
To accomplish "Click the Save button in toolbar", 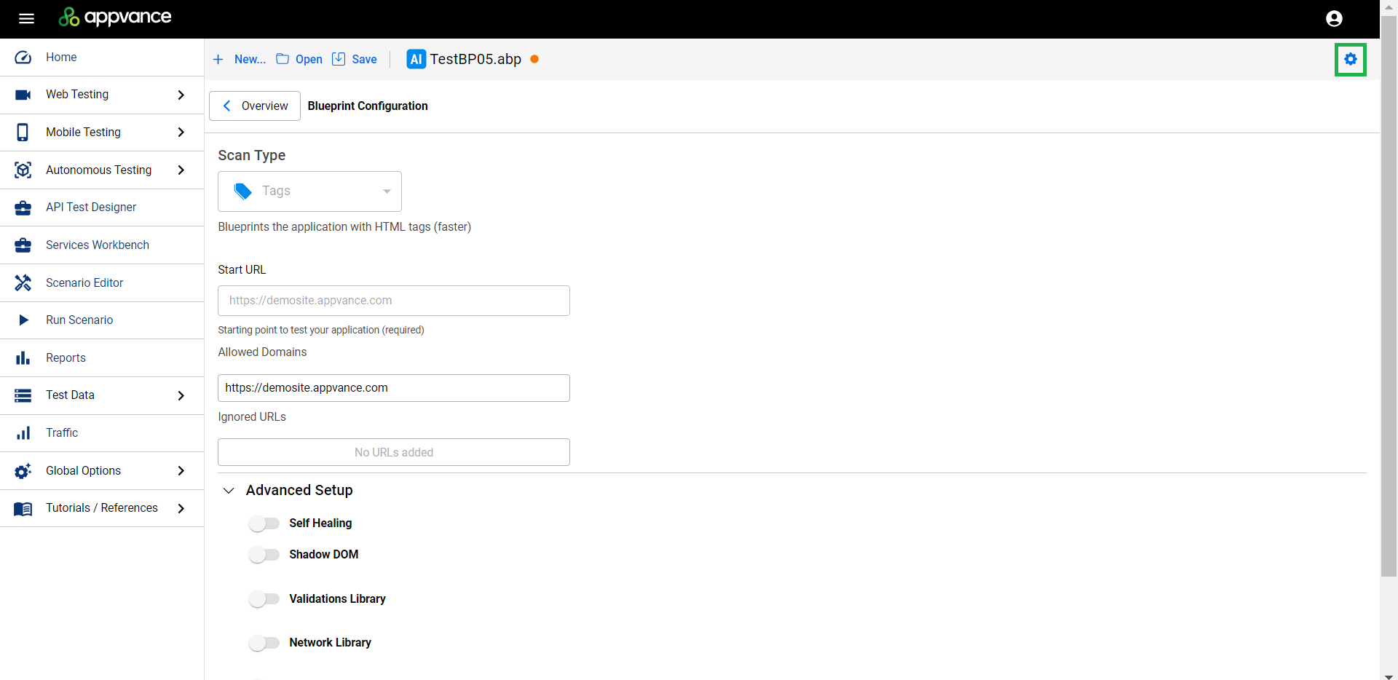I will (355, 60).
